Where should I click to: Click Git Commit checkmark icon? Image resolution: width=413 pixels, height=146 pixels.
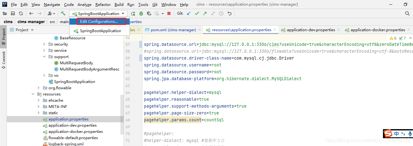coord(197,13)
